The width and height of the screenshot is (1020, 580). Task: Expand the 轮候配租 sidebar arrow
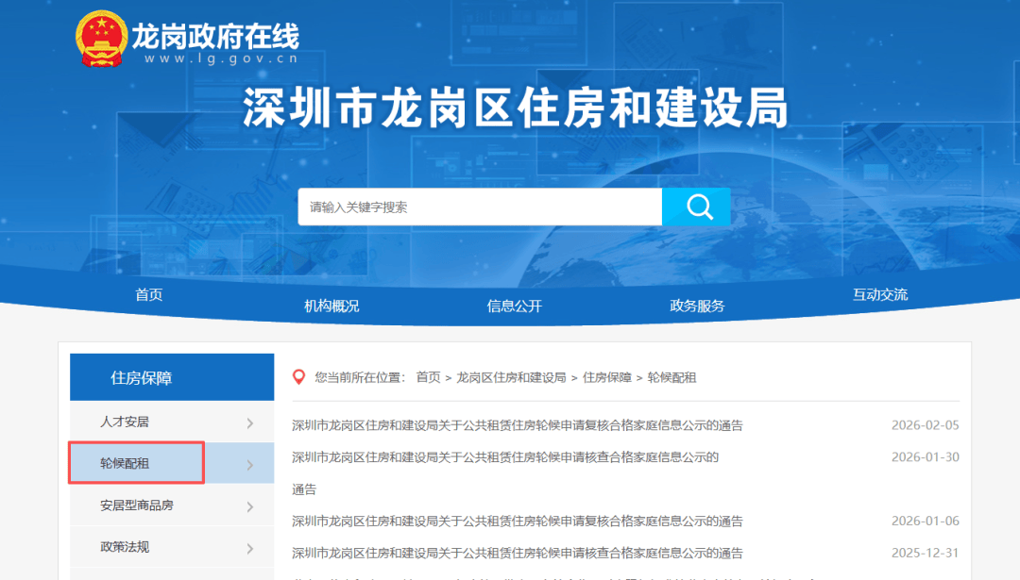[250, 463]
